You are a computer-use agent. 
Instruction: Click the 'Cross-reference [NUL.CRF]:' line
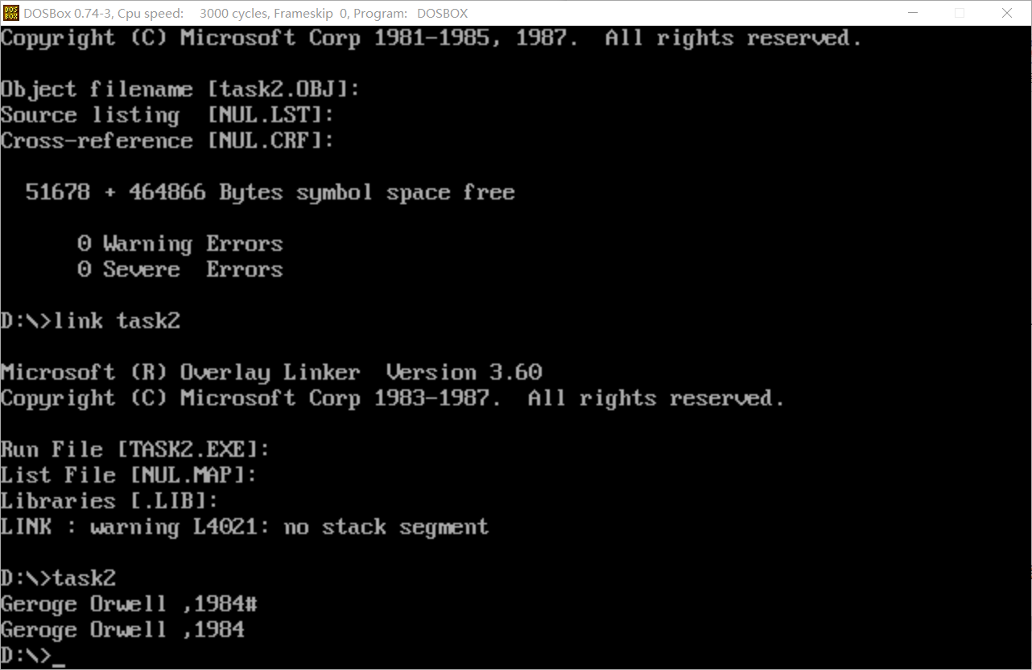click(x=167, y=141)
